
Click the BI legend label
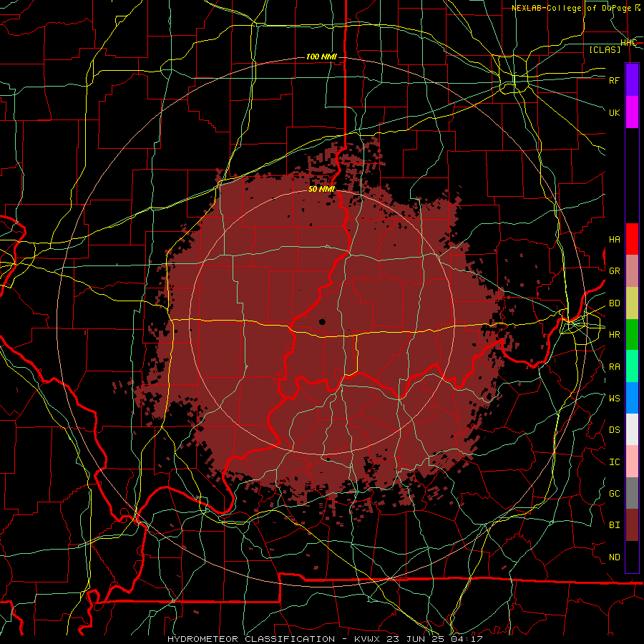tap(614, 525)
